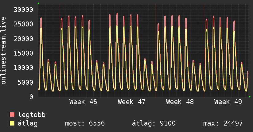Click the 10000 y-axis value
Image resolution: width=253 pixels, height=132 pixels.
(24, 68)
